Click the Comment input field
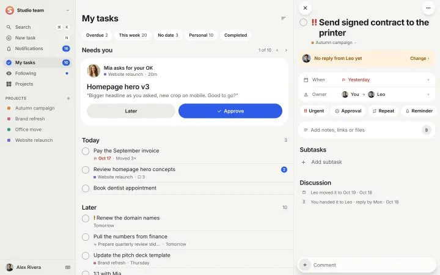 pos(367,265)
